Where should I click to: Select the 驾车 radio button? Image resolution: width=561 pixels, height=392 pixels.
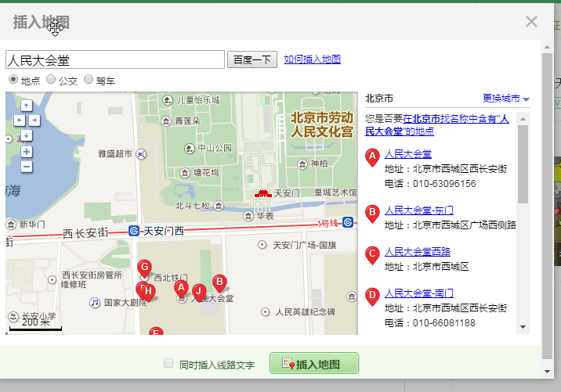[89, 79]
